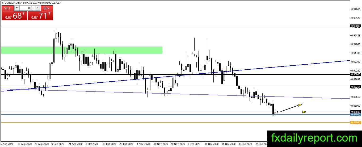Image resolution: width=362 pixels, height=147 pixels.
Task: Click the buy price 0.87 71 panel
Action: [40, 16]
